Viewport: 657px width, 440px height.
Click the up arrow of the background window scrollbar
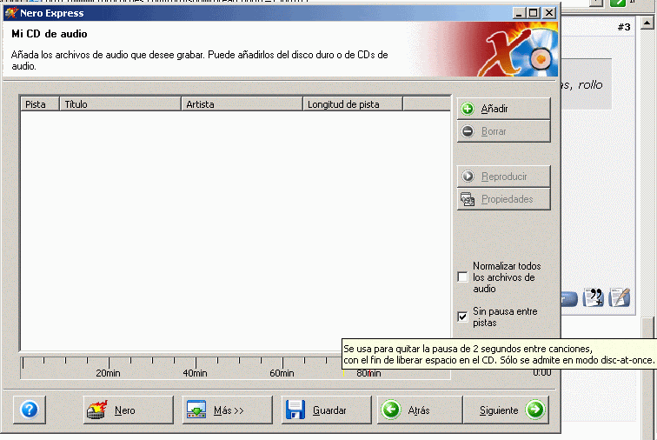click(x=647, y=23)
